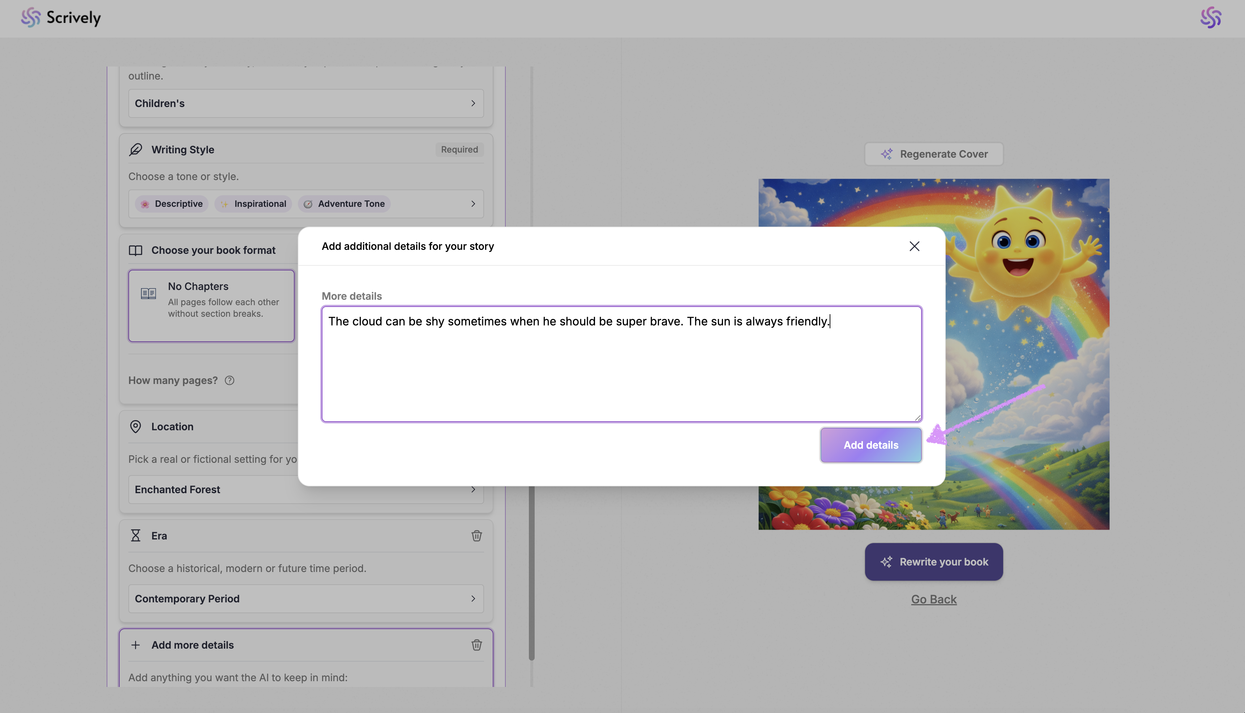Close the additional details dialog

(x=914, y=246)
